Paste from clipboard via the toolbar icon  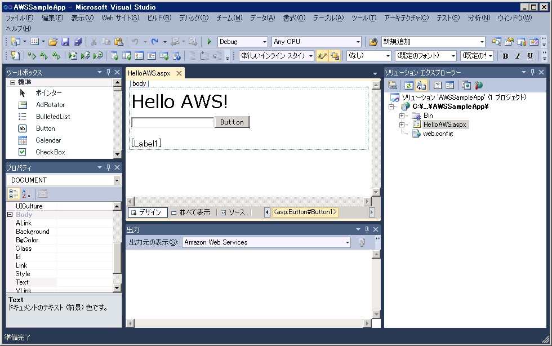(119, 42)
